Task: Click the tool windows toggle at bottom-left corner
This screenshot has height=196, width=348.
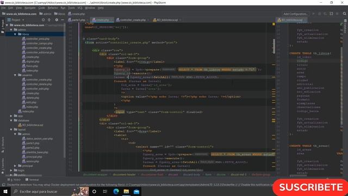Action: coord(3,185)
